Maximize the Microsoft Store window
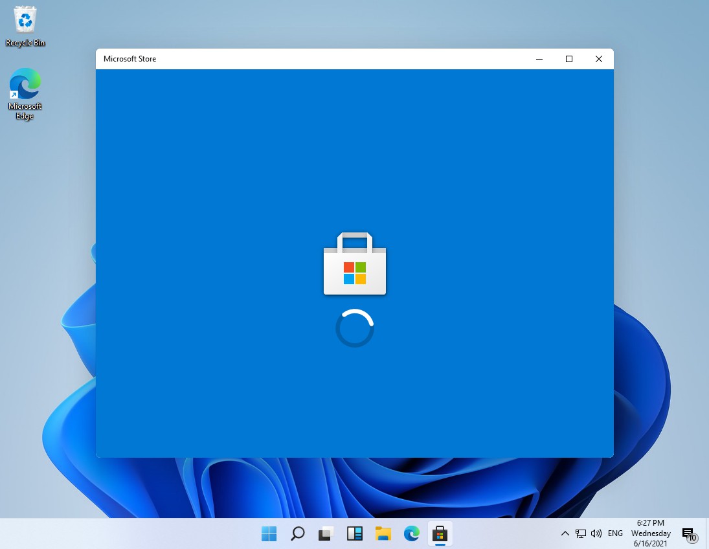 pyautogui.click(x=569, y=59)
